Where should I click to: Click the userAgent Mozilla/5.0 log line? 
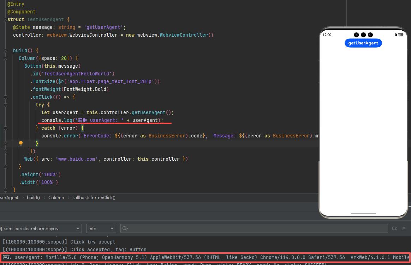[x=205, y=257]
